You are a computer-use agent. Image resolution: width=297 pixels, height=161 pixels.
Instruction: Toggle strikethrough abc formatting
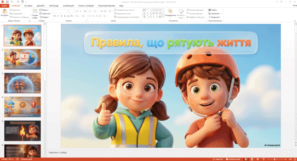pos(68,16)
